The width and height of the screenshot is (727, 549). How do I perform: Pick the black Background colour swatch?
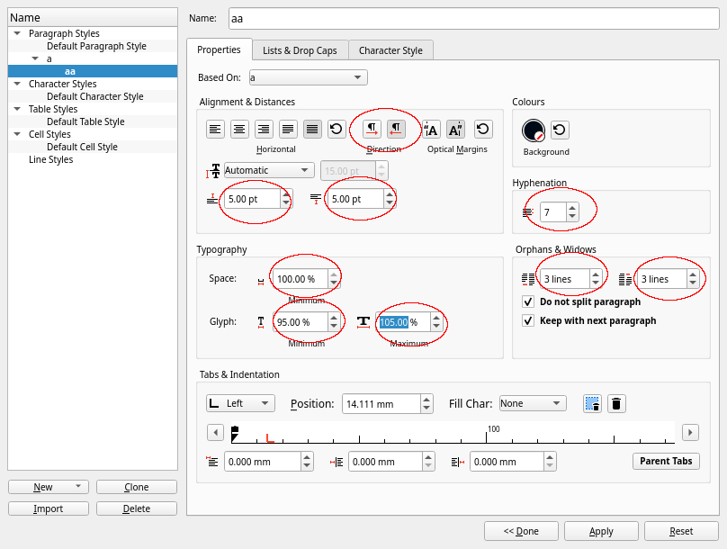click(x=533, y=130)
